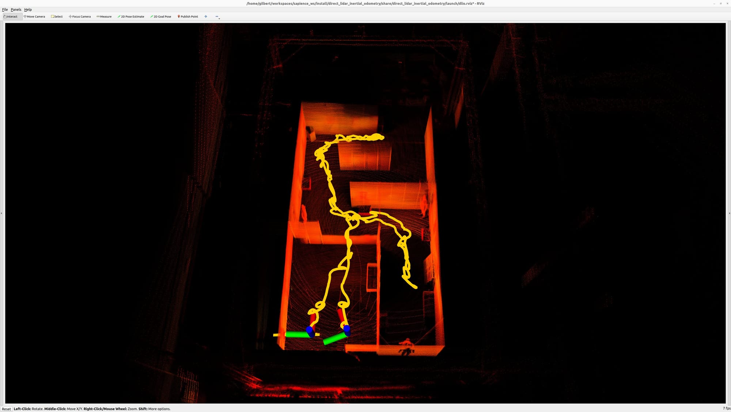This screenshot has height=412, width=731.
Task: Click the green axis marker in the viewport
Action: (x=297, y=334)
